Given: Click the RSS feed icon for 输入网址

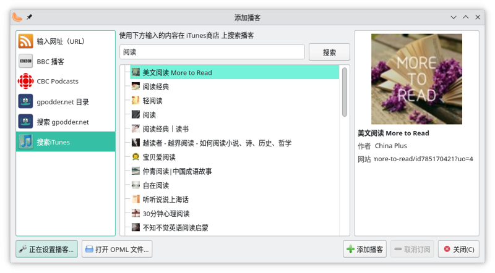Looking at the screenshot, I should [x=26, y=41].
